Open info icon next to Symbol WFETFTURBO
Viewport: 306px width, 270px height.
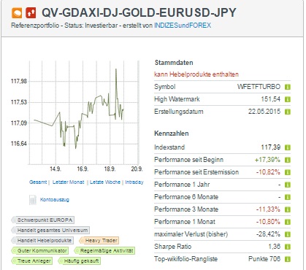tap(288, 87)
